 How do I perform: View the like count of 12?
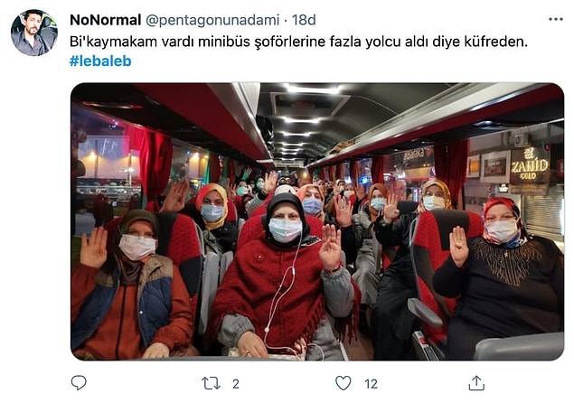click(371, 384)
